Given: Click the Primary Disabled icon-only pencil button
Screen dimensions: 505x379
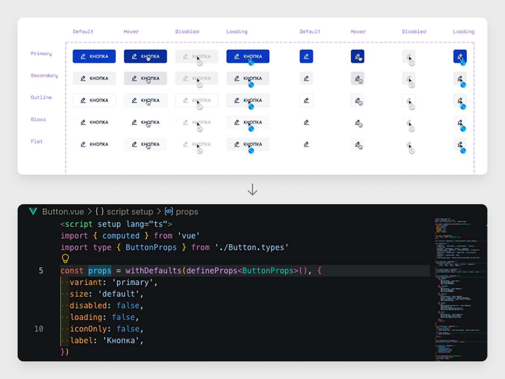Looking at the screenshot, I should pos(408,56).
